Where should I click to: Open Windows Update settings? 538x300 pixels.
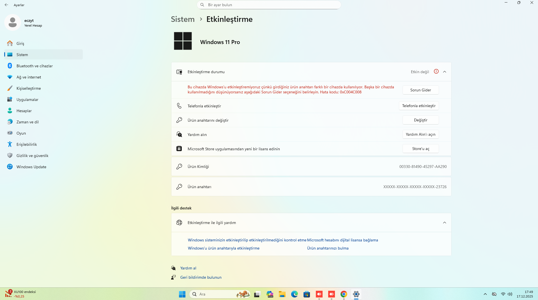43,167
